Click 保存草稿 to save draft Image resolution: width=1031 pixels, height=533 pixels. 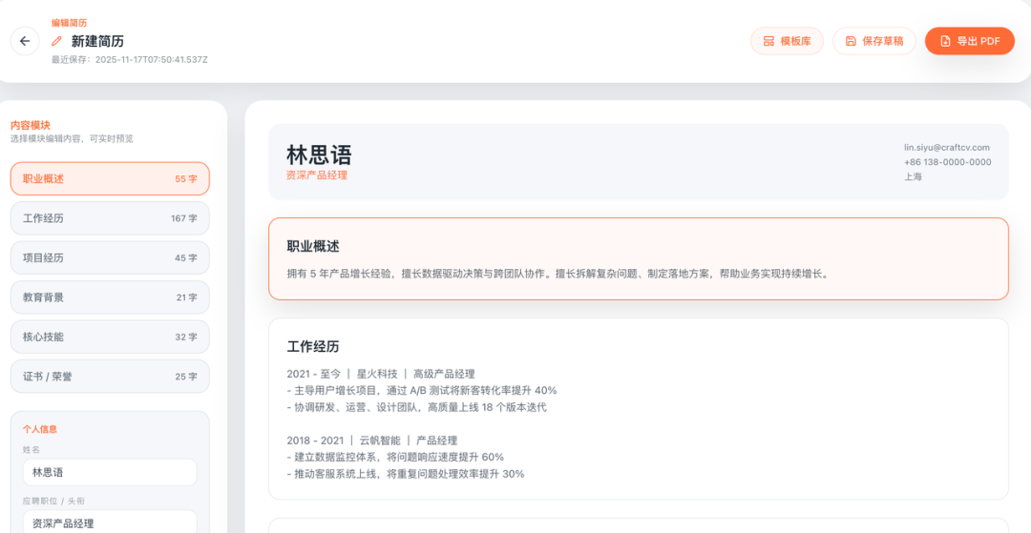click(x=873, y=41)
